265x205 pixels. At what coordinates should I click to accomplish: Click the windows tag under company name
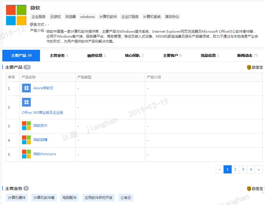coord(87,17)
